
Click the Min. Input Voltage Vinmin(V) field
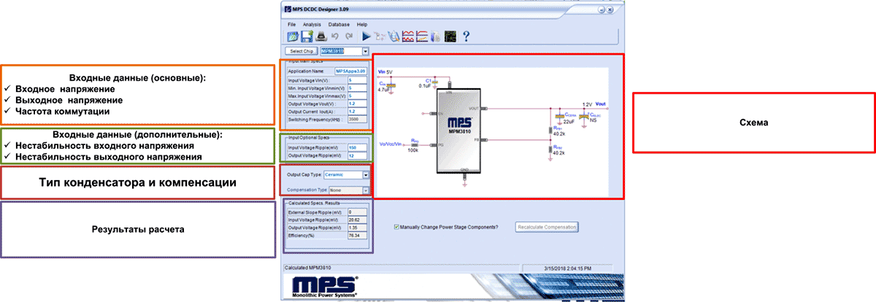point(357,88)
